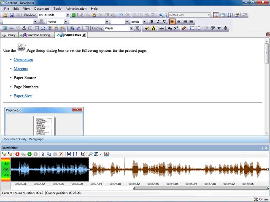Toggle subscript formatting
Image resolution: width=270 pixels, height=202 pixels.
(170, 28)
